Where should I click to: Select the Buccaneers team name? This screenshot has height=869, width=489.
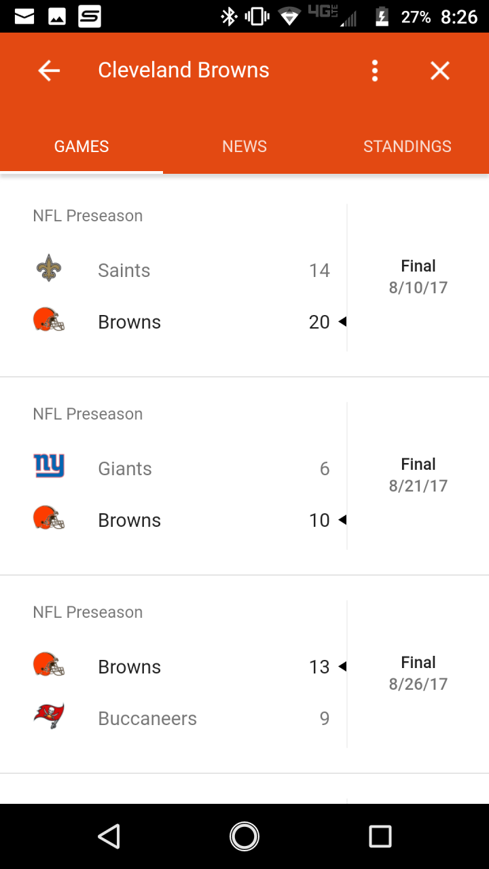[147, 718]
